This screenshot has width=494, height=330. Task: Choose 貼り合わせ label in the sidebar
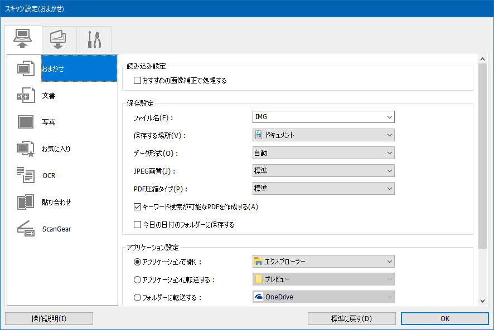56,202
